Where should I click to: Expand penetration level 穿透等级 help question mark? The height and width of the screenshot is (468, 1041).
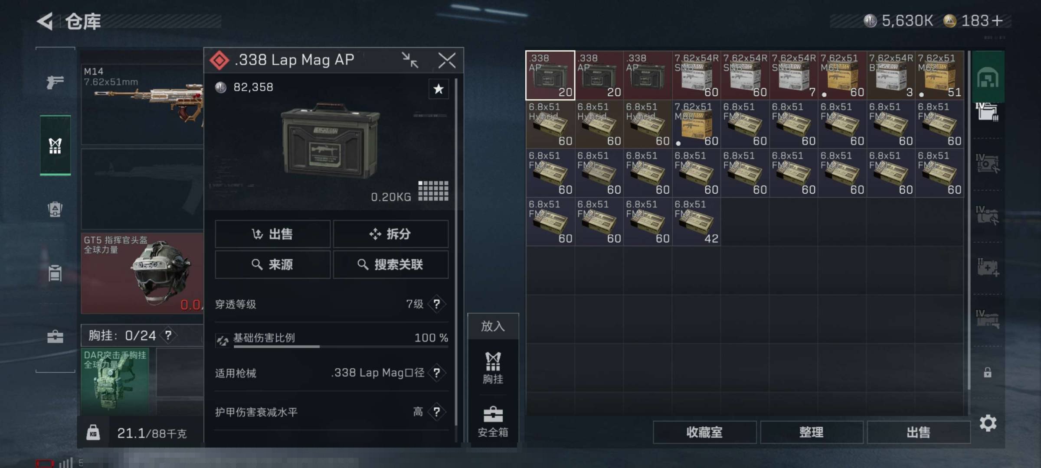click(x=437, y=304)
